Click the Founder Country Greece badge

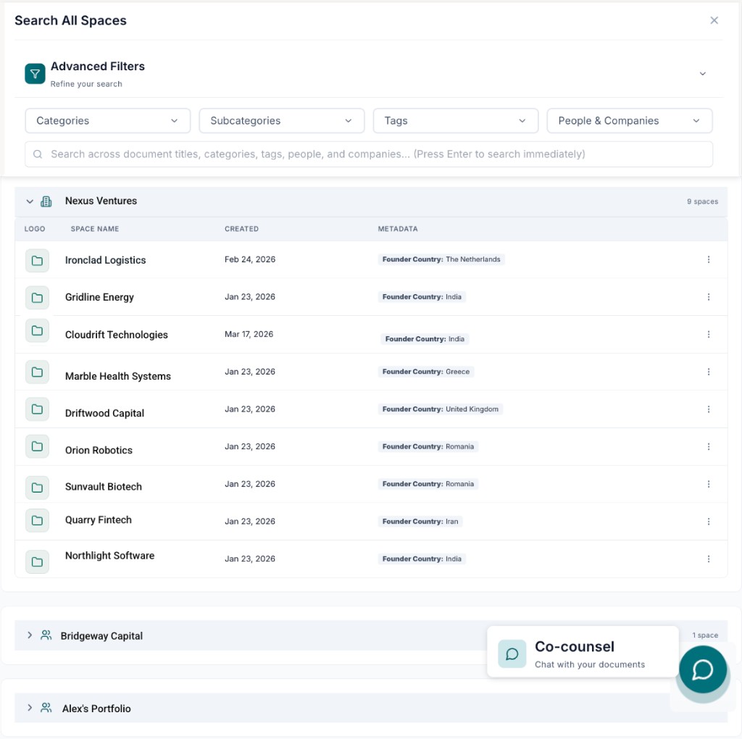tap(426, 371)
